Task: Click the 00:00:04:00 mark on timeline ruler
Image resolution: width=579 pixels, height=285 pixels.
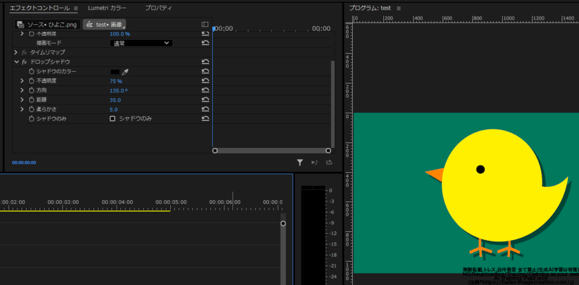Action: click(x=117, y=202)
